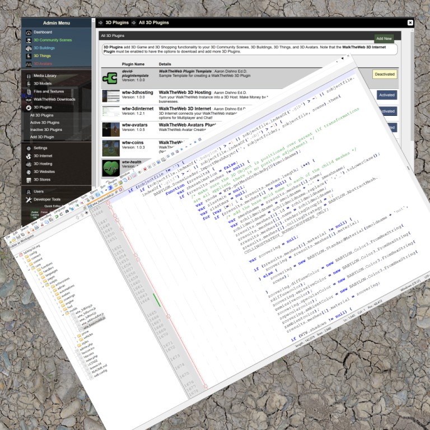Click the Record macro red dot in Notepad++
The height and width of the screenshot is (430, 430).
(144, 169)
